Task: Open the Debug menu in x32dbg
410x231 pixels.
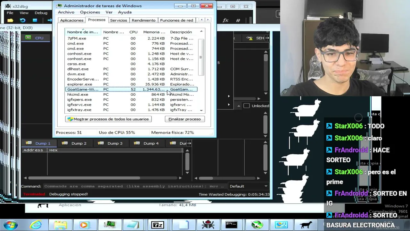Action: click(41, 13)
